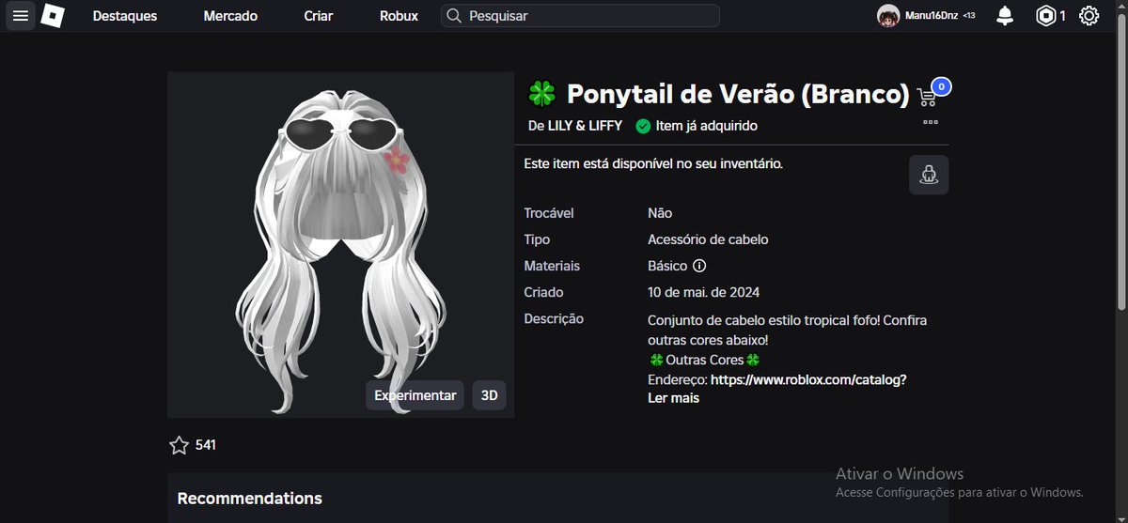1128x523 pixels.
Task: Expand description with Ler mais
Action: point(673,398)
